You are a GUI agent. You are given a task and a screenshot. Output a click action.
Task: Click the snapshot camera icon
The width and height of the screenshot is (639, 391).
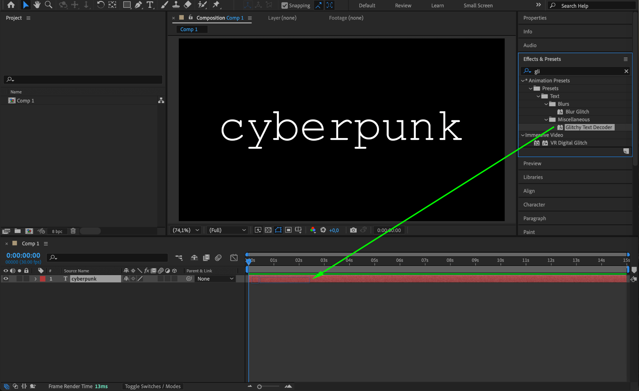coord(353,230)
